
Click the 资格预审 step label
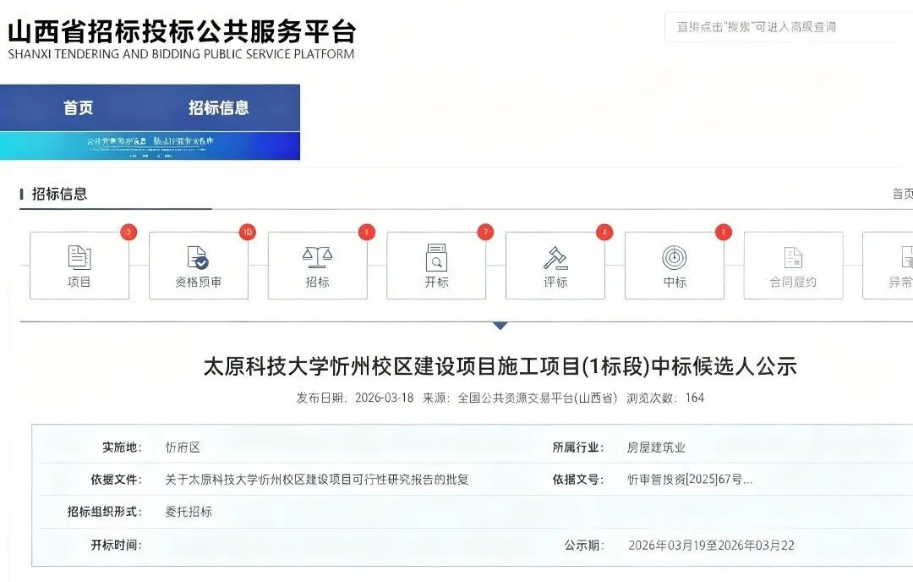point(198,282)
